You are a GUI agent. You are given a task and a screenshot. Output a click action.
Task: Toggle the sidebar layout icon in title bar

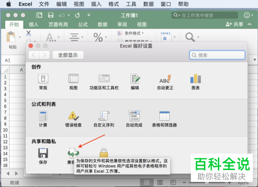tap(39, 15)
